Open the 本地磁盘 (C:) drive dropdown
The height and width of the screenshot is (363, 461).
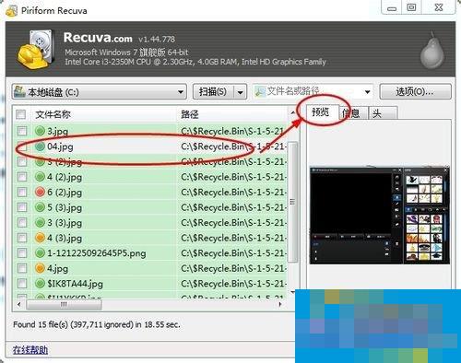100,92
